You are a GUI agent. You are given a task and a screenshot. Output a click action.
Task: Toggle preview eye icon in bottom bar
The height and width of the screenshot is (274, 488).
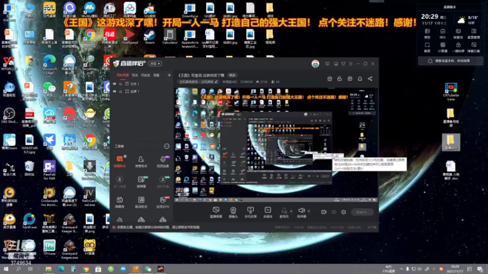334,212
